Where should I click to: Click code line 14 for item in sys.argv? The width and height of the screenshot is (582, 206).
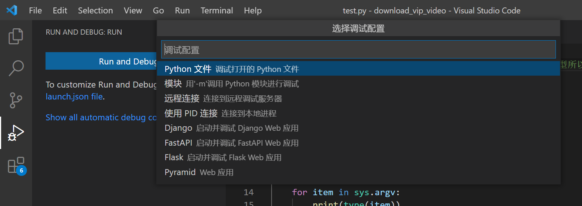pos(345,192)
